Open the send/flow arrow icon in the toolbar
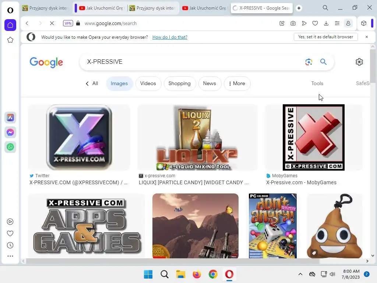 tap(304, 23)
